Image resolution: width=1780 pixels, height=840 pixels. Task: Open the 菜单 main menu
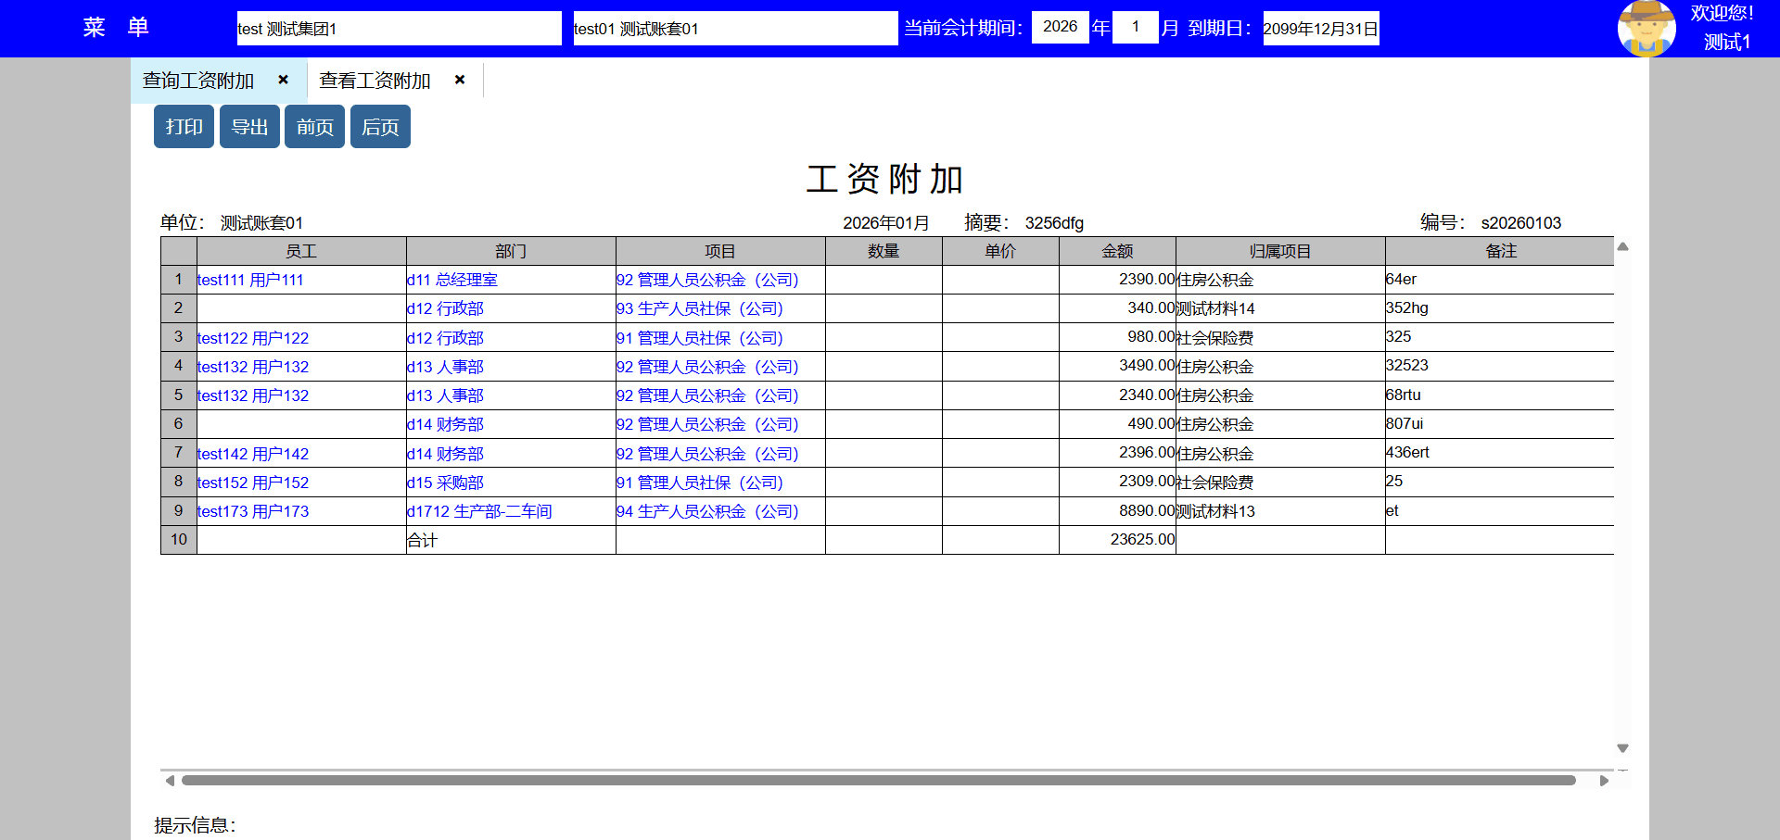116,28
